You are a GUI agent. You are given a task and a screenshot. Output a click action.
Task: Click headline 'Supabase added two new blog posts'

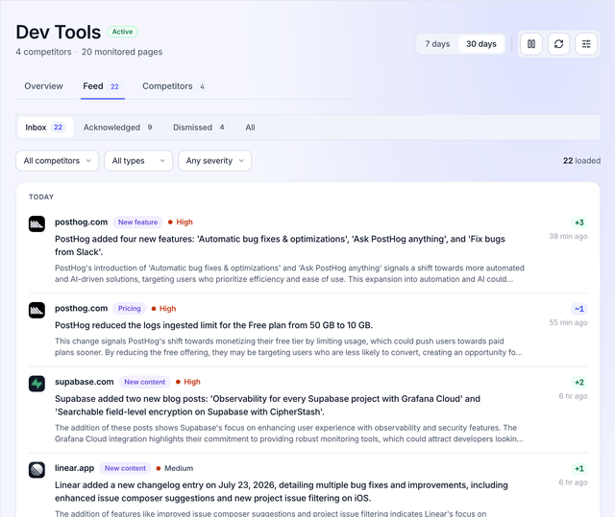[267, 405]
